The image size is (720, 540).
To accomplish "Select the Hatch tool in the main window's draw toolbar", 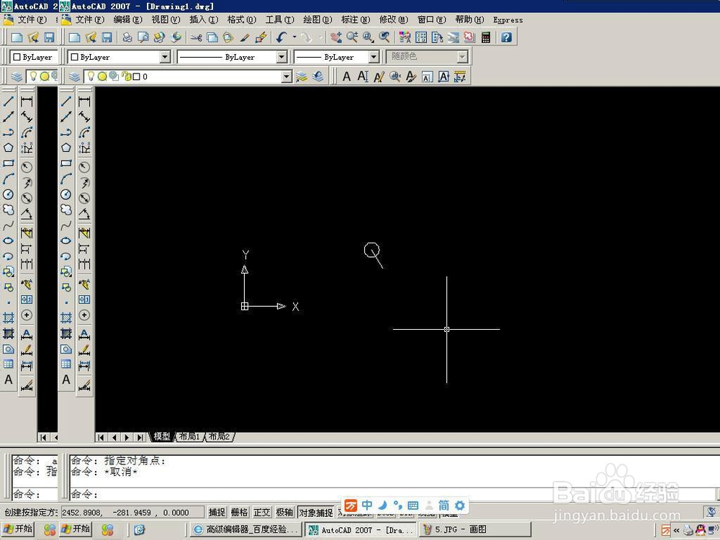I will pos(66,318).
